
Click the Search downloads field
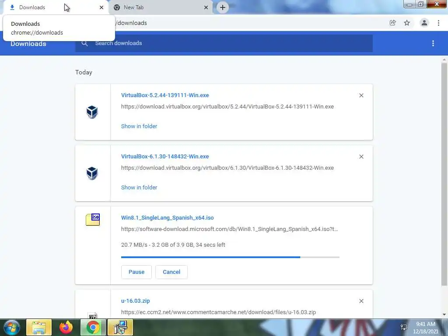pos(224,43)
